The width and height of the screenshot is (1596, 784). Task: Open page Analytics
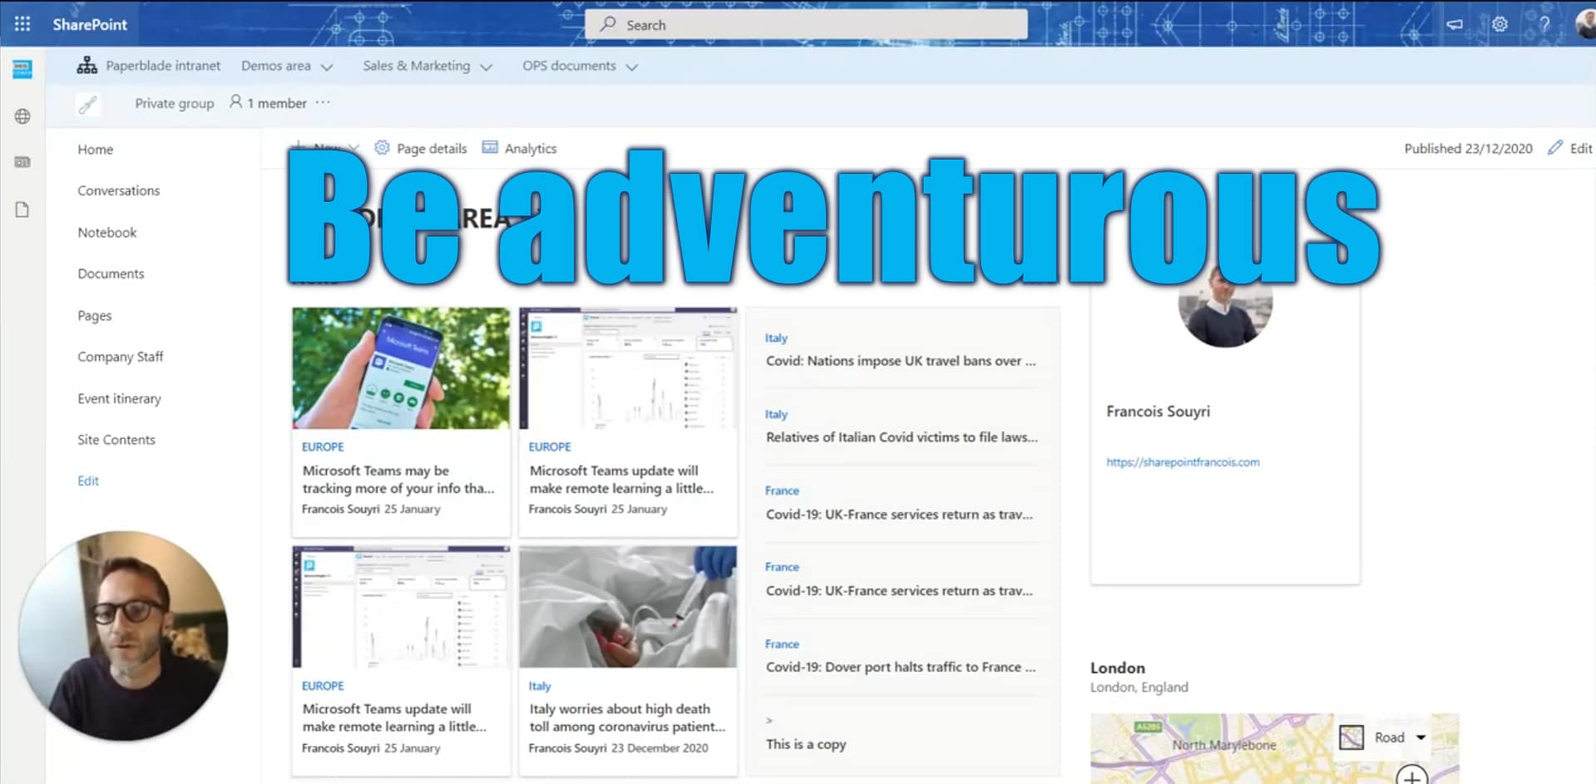tap(520, 148)
